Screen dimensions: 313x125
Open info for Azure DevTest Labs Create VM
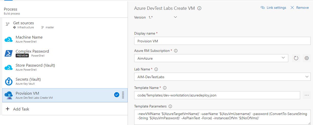[x=199, y=8]
